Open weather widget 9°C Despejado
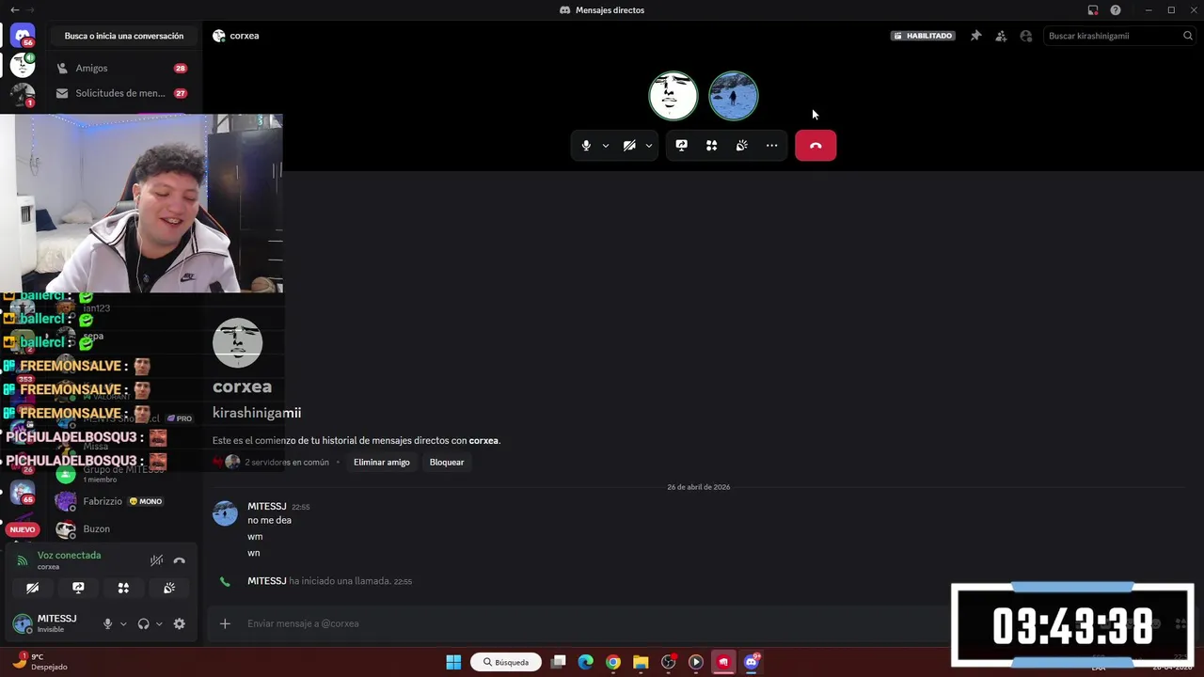 click(40, 662)
